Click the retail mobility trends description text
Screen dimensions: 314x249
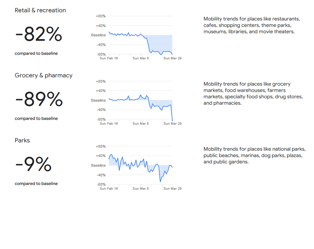point(252,25)
